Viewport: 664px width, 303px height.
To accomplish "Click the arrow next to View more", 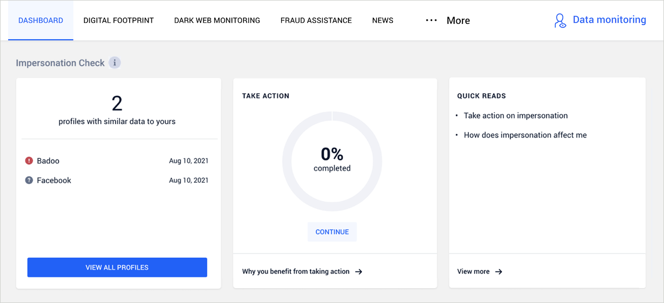I will 498,272.
